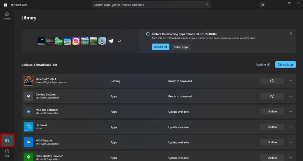This screenshot has height=161, width=303.
Task: Update HP Smart
Action: click(272, 127)
